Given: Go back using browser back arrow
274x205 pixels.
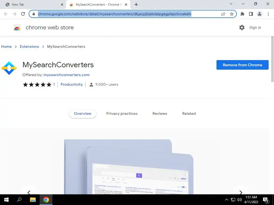Looking at the screenshot, I should coord(6,14).
